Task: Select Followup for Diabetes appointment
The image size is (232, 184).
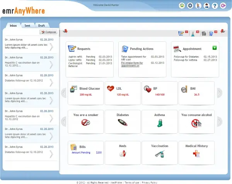Action: tap(195, 57)
